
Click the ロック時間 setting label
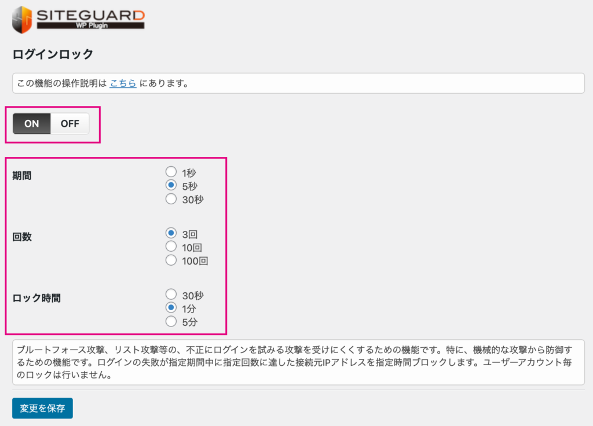pos(36,298)
